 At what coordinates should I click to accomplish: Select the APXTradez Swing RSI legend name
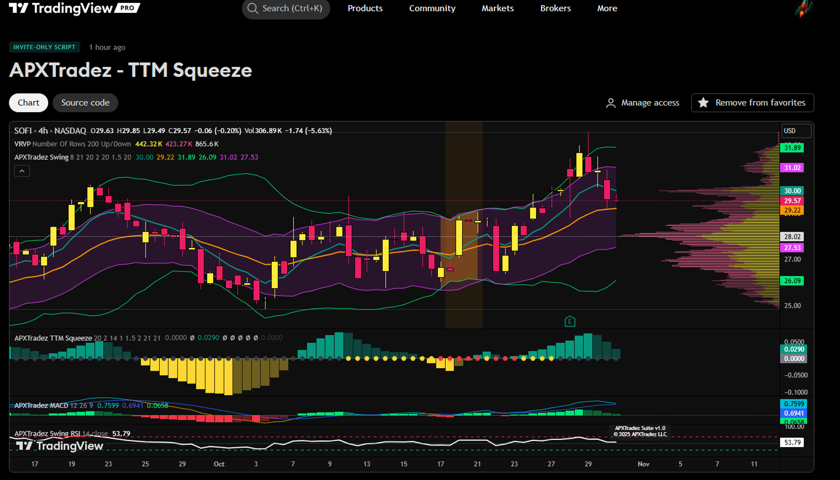47,433
